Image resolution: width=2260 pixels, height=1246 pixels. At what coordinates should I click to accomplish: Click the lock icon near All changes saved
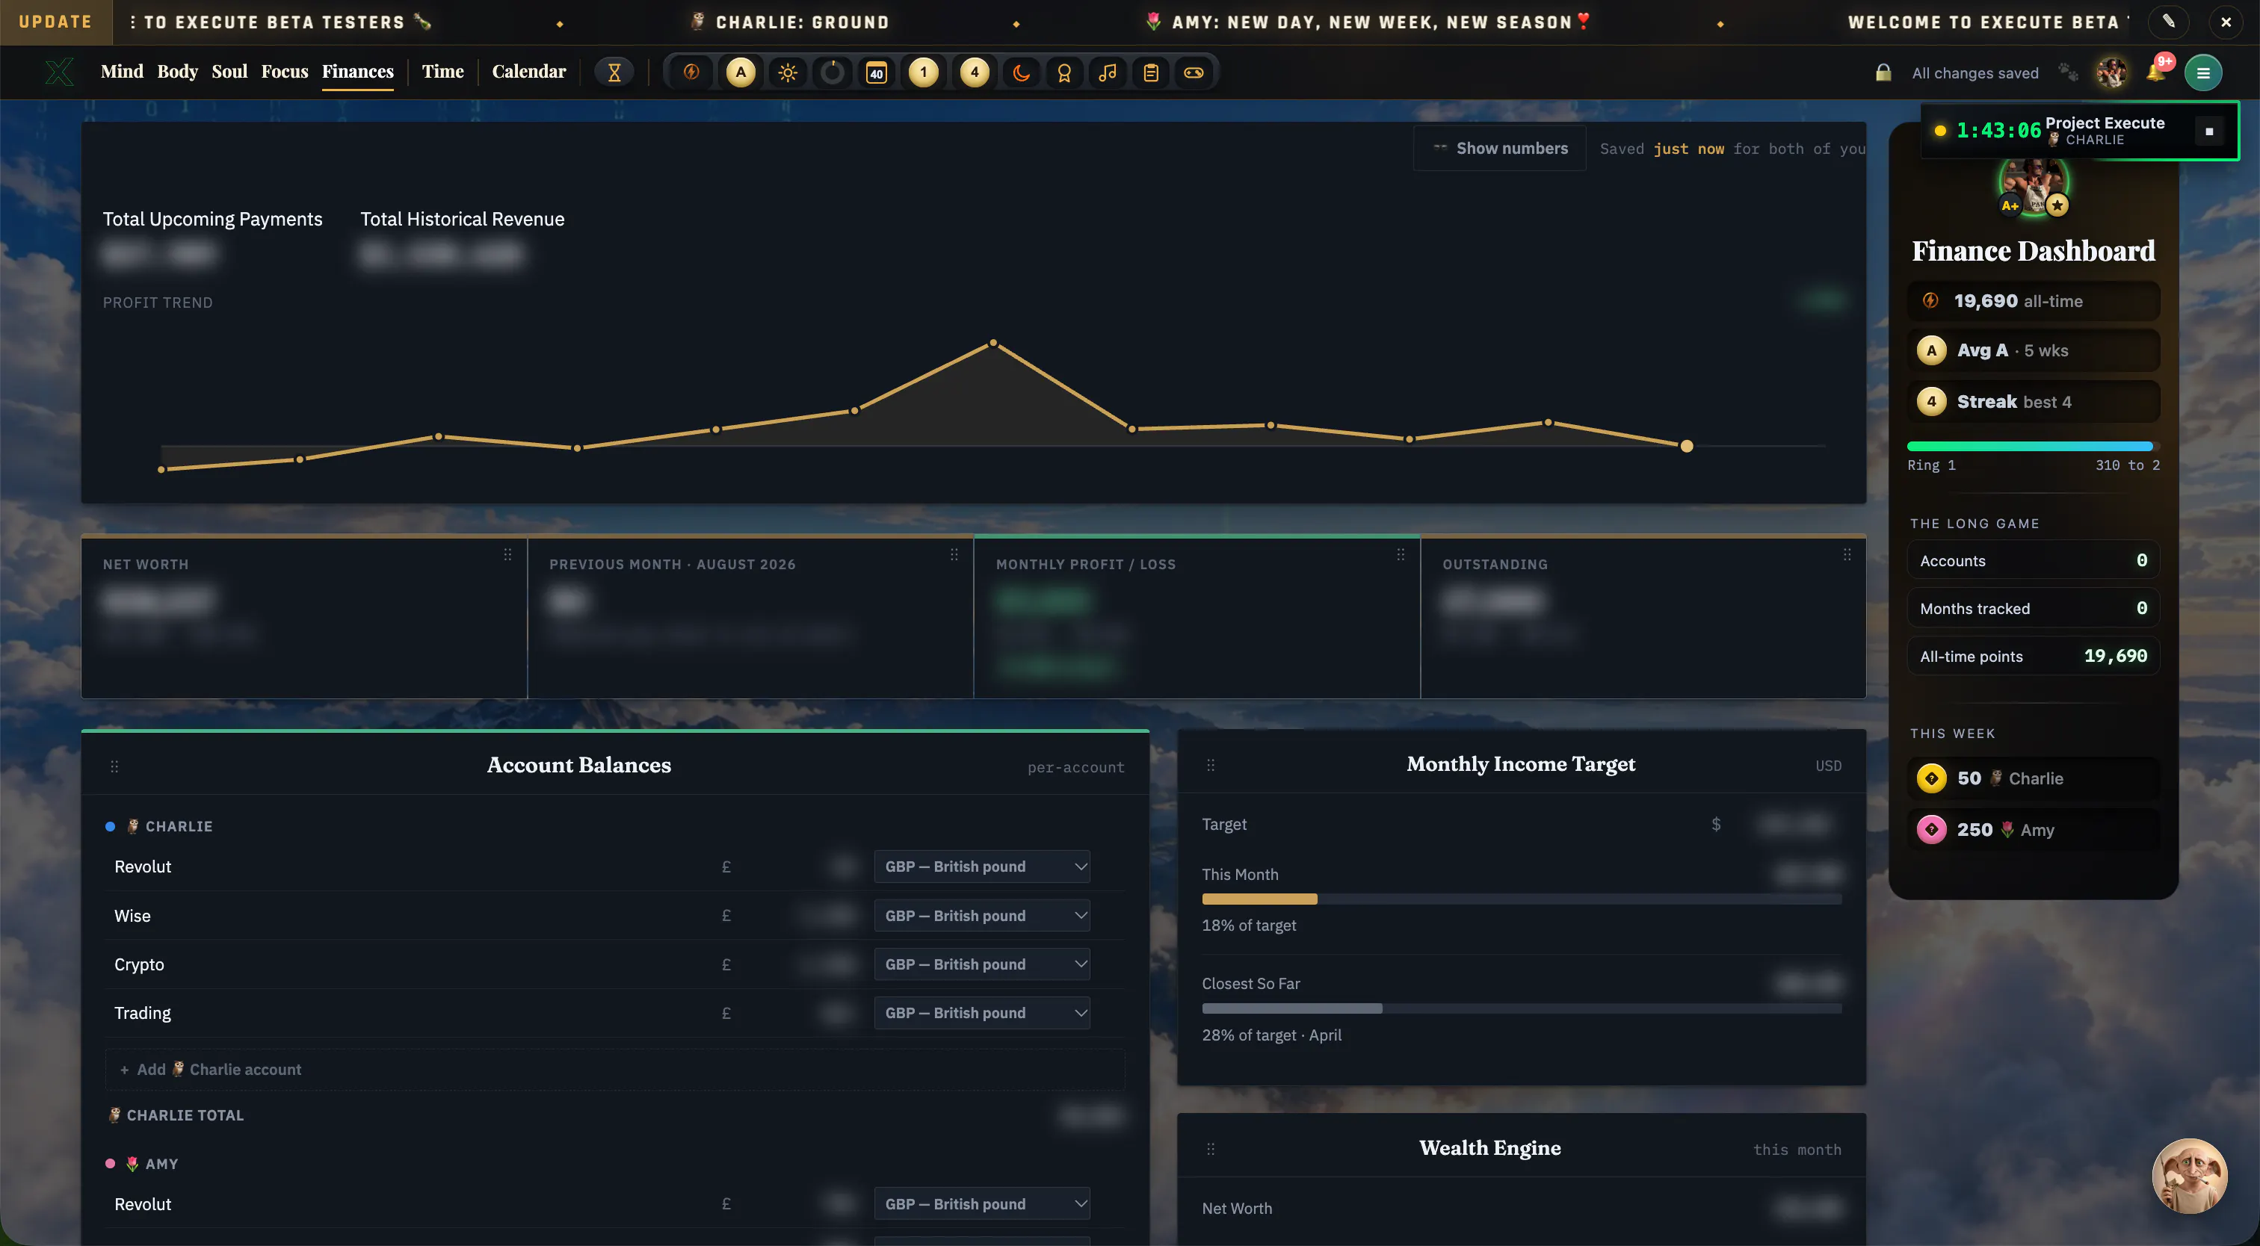(x=1883, y=72)
